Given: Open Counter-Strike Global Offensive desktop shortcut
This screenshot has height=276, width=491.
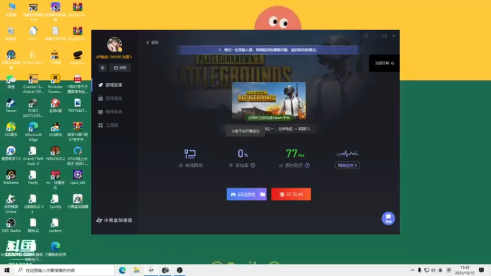Looking at the screenshot, I should tap(33, 84).
